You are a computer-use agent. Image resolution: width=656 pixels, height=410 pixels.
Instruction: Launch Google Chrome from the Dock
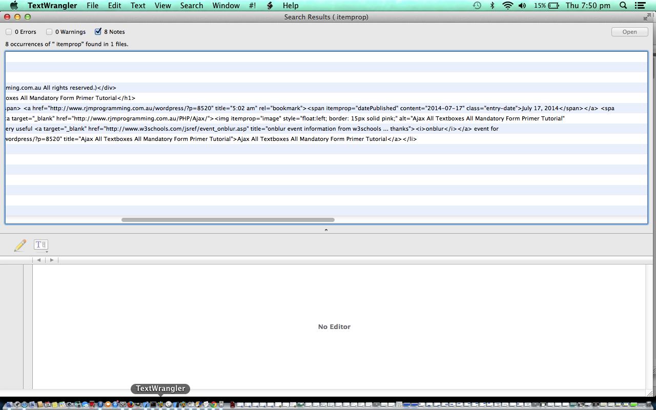(x=214, y=405)
